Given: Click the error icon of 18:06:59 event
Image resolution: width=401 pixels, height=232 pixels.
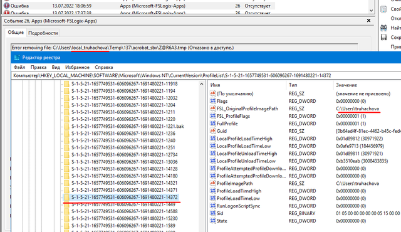Looking at the screenshot, I should coord(6,6).
